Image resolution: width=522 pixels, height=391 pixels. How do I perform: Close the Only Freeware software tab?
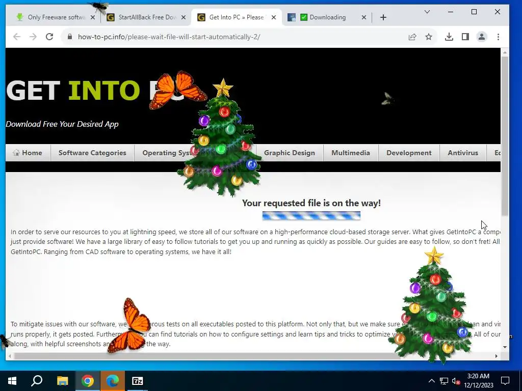pyautogui.click(x=93, y=17)
